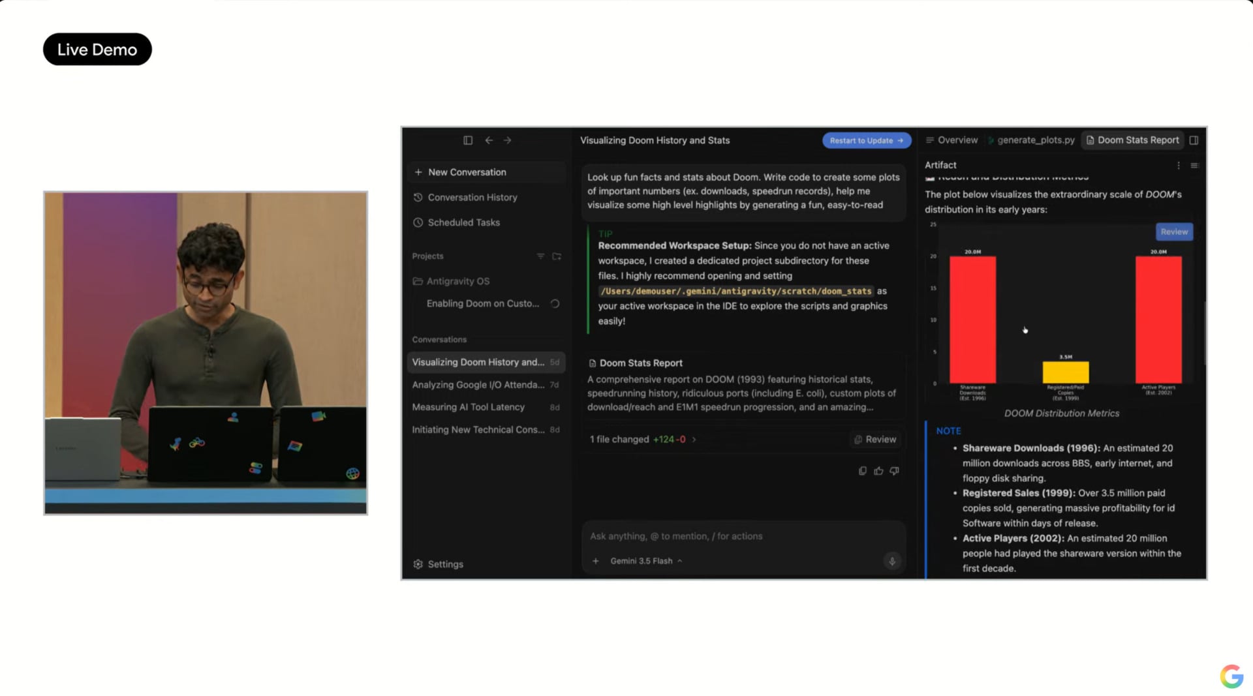Give thumbs up to the response
The height and width of the screenshot is (696, 1253).
coord(878,471)
